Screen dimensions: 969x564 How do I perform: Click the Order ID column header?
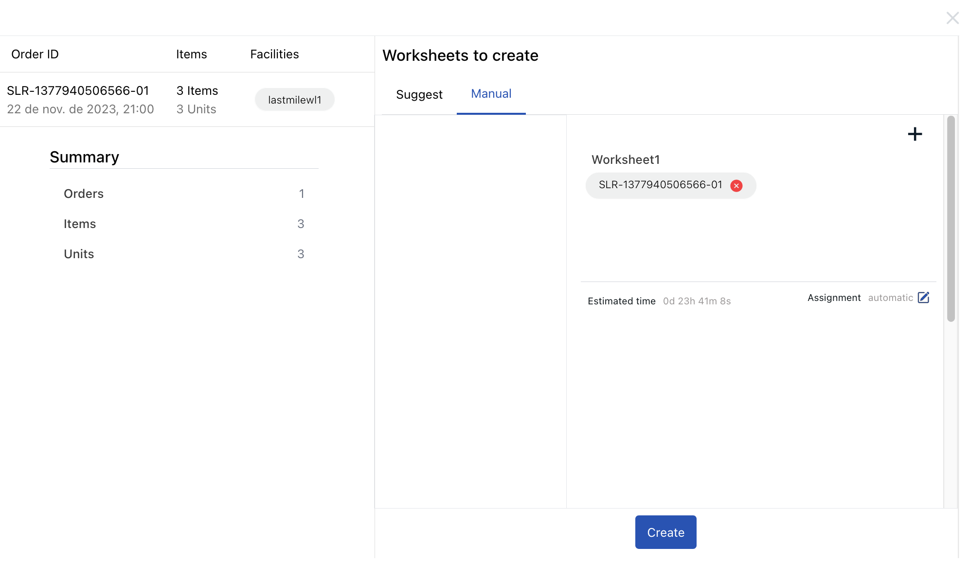tap(35, 54)
